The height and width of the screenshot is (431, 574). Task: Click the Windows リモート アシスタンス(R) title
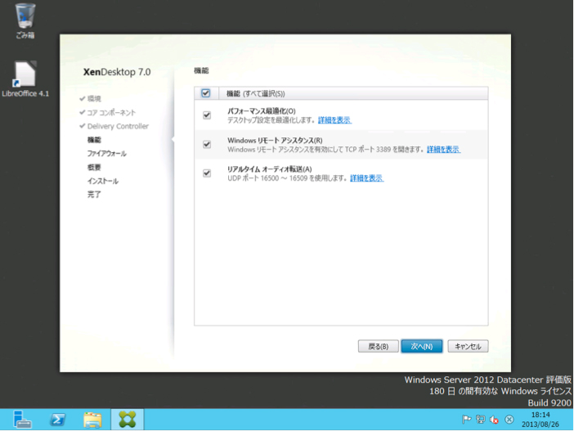[275, 140]
